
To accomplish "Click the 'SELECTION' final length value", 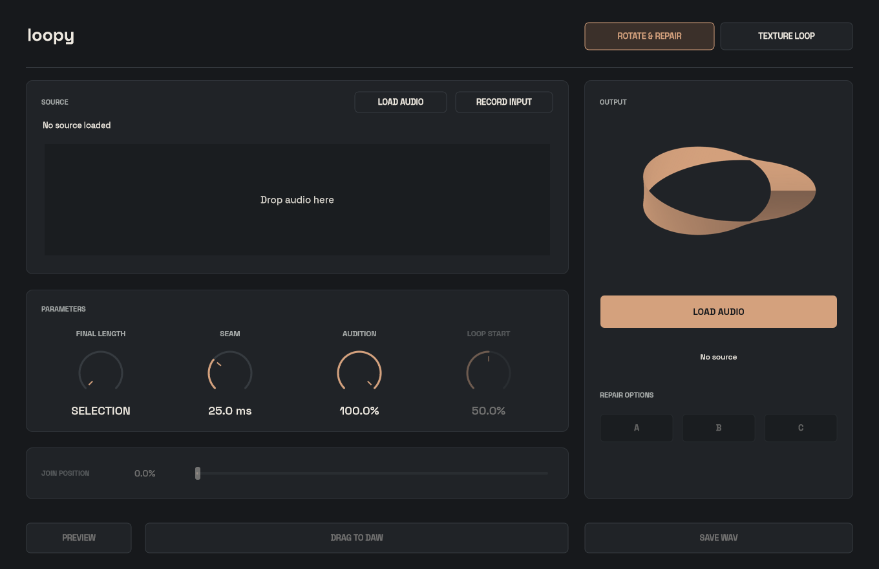I will (x=101, y=411).
